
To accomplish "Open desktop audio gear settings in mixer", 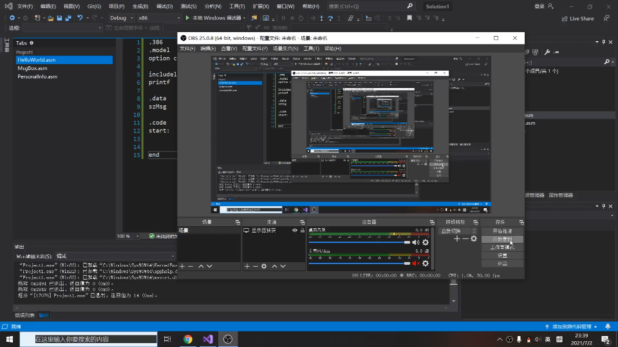I will click(426, 242).
